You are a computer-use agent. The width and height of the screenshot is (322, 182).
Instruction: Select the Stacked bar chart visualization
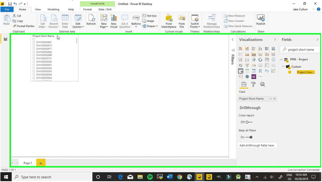(240, 49)
